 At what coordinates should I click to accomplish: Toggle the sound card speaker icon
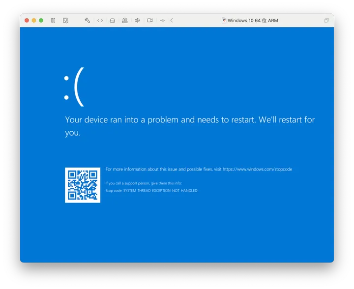point(137,21)
